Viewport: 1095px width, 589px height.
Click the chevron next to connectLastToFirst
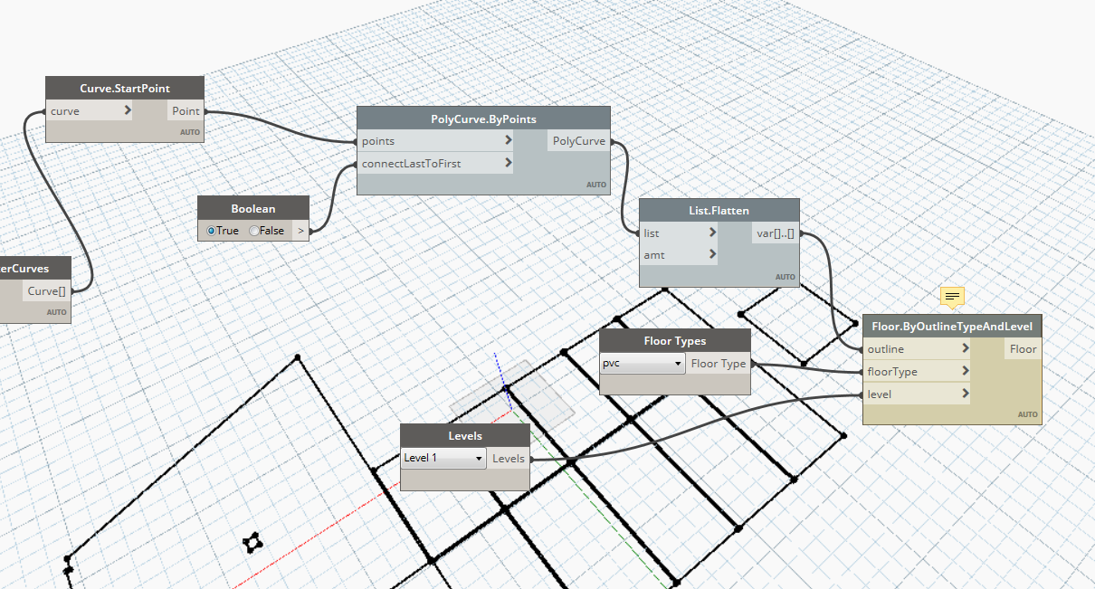[x=509, y=164]
